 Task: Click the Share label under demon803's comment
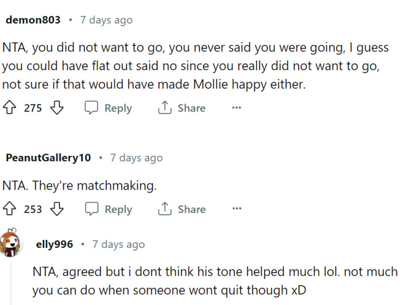(x=191, y=108)
